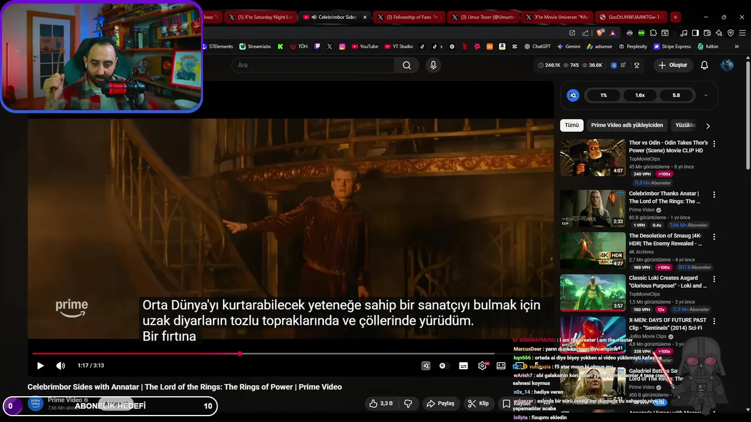
Task: Dislike the video with the thumbs-down icon
Action: click(408, 403)
